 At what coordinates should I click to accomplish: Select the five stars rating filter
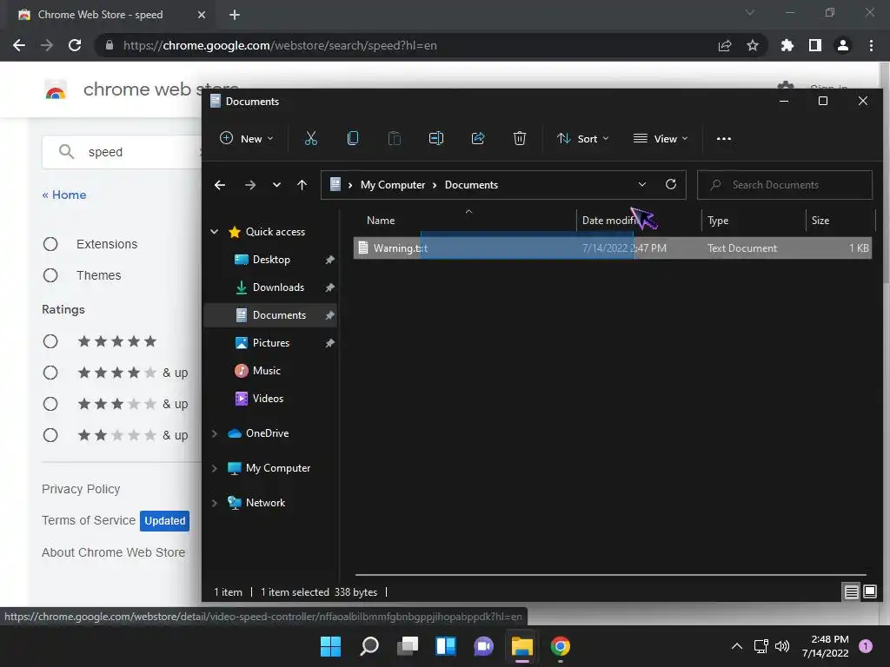coord(50,341)
